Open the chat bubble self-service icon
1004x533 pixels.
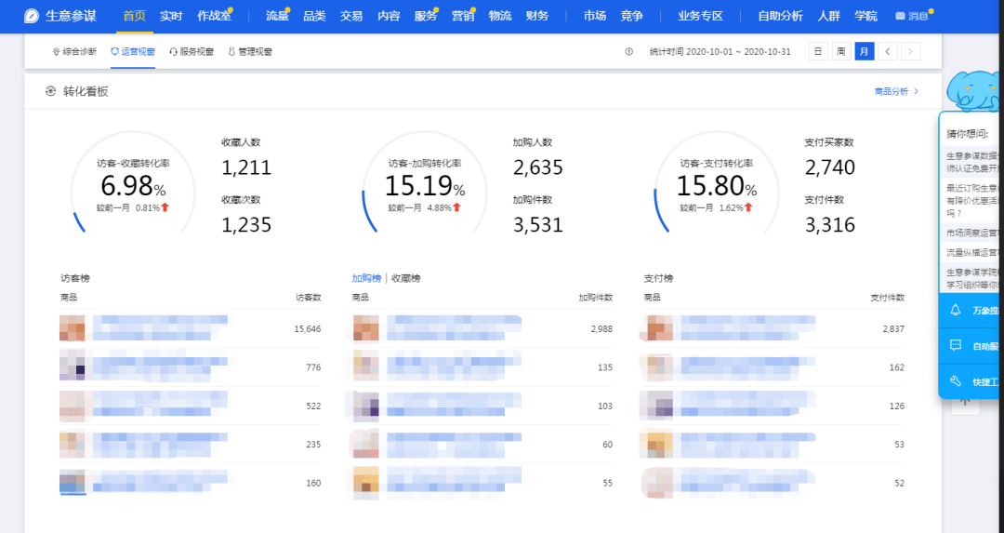(956, 345)
